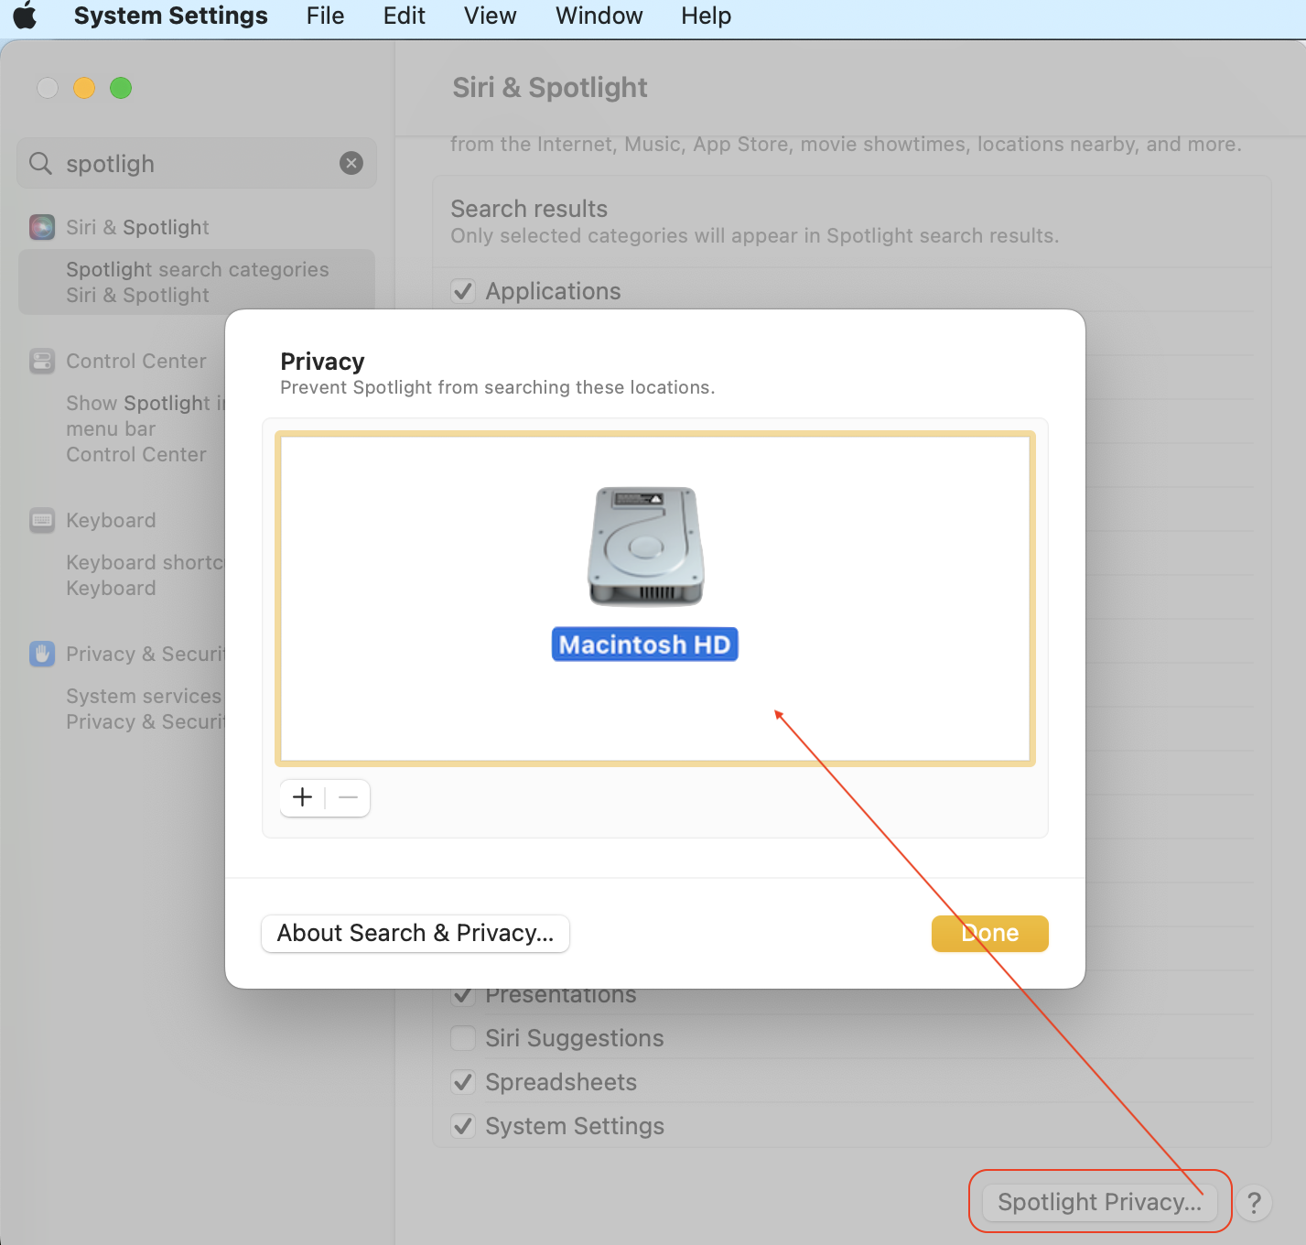Select the Privacy & Security hand icon
The image size is (1306, 1245).
click(42, 654)
